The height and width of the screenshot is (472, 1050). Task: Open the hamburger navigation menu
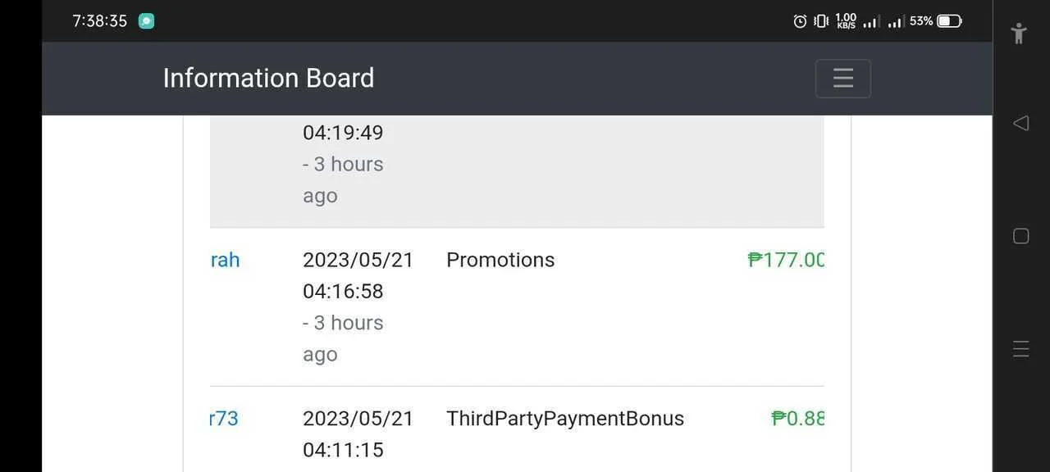point(842,78)
